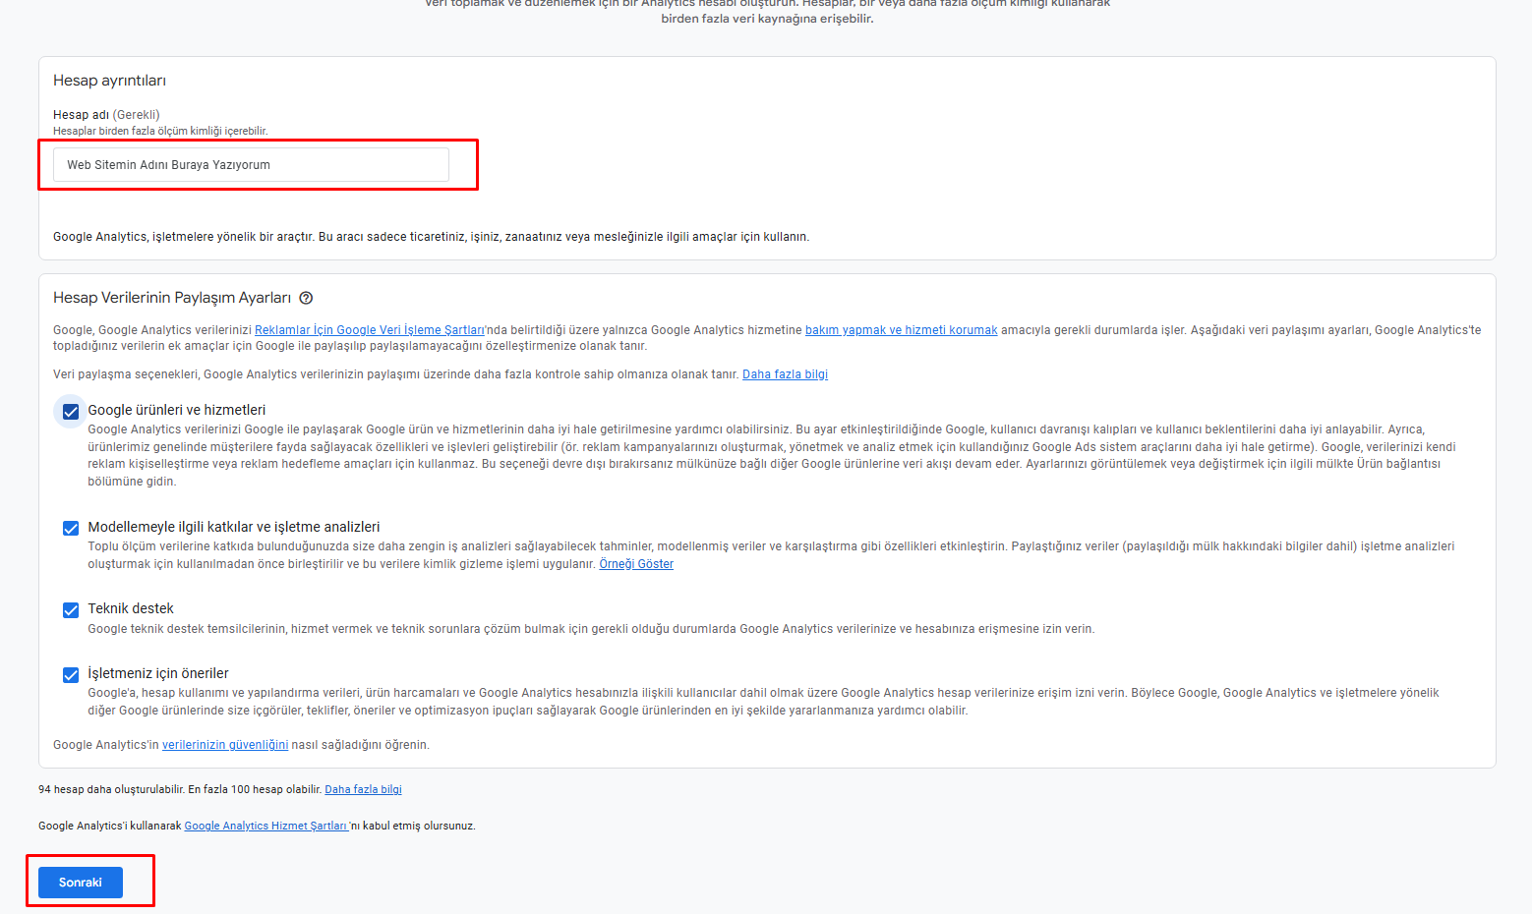Uncheck the Google ürünleri ve hizmetleri checkbox
1532x914 pixels.
[x=71, y=411]
